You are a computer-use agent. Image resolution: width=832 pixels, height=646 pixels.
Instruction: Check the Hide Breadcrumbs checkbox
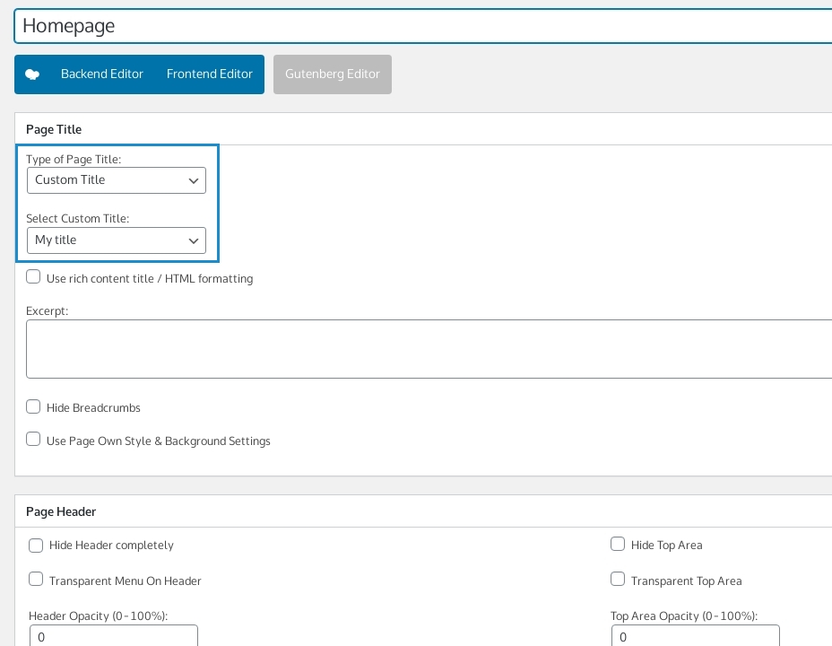(x=33, y=406)
